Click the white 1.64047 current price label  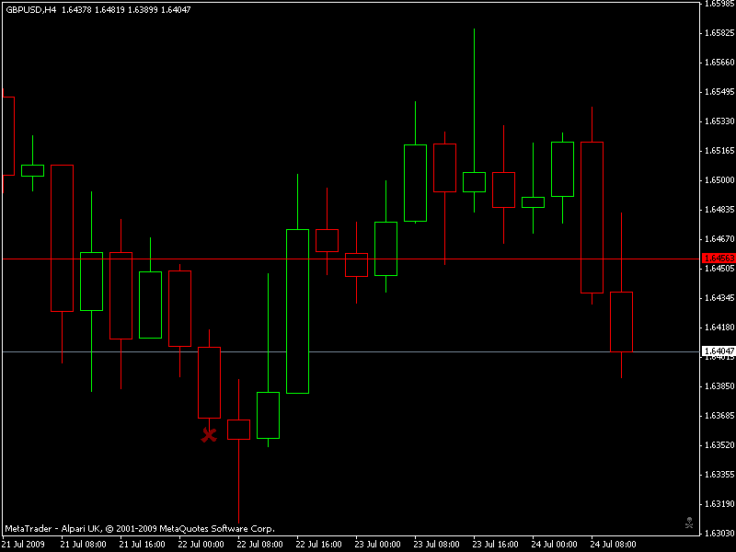click(719, 351)
